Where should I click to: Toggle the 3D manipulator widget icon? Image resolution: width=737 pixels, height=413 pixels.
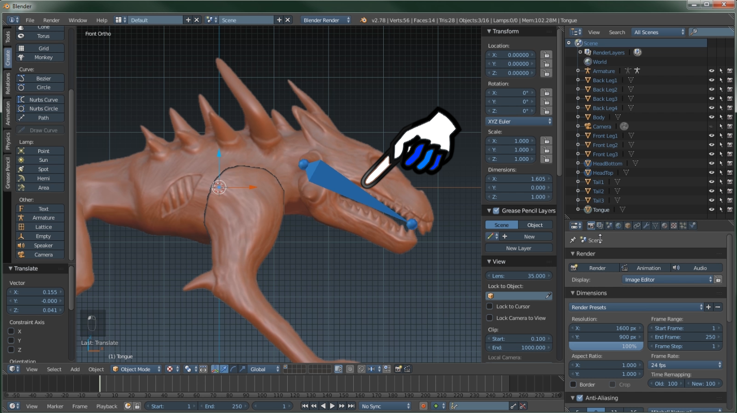tap(215, 369)
